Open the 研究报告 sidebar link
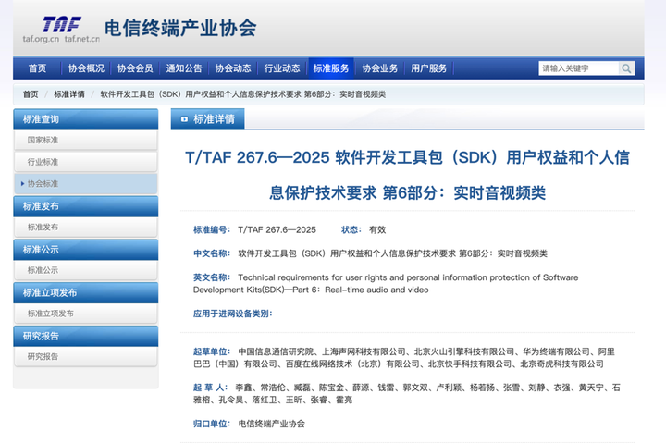The image size is (666, 444). [x=86, y=356]
